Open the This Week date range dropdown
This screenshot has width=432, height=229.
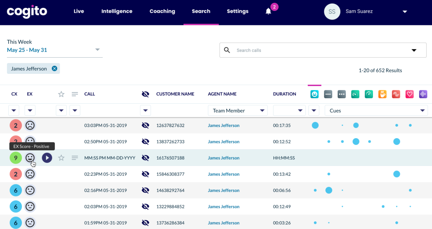[55, 50]
